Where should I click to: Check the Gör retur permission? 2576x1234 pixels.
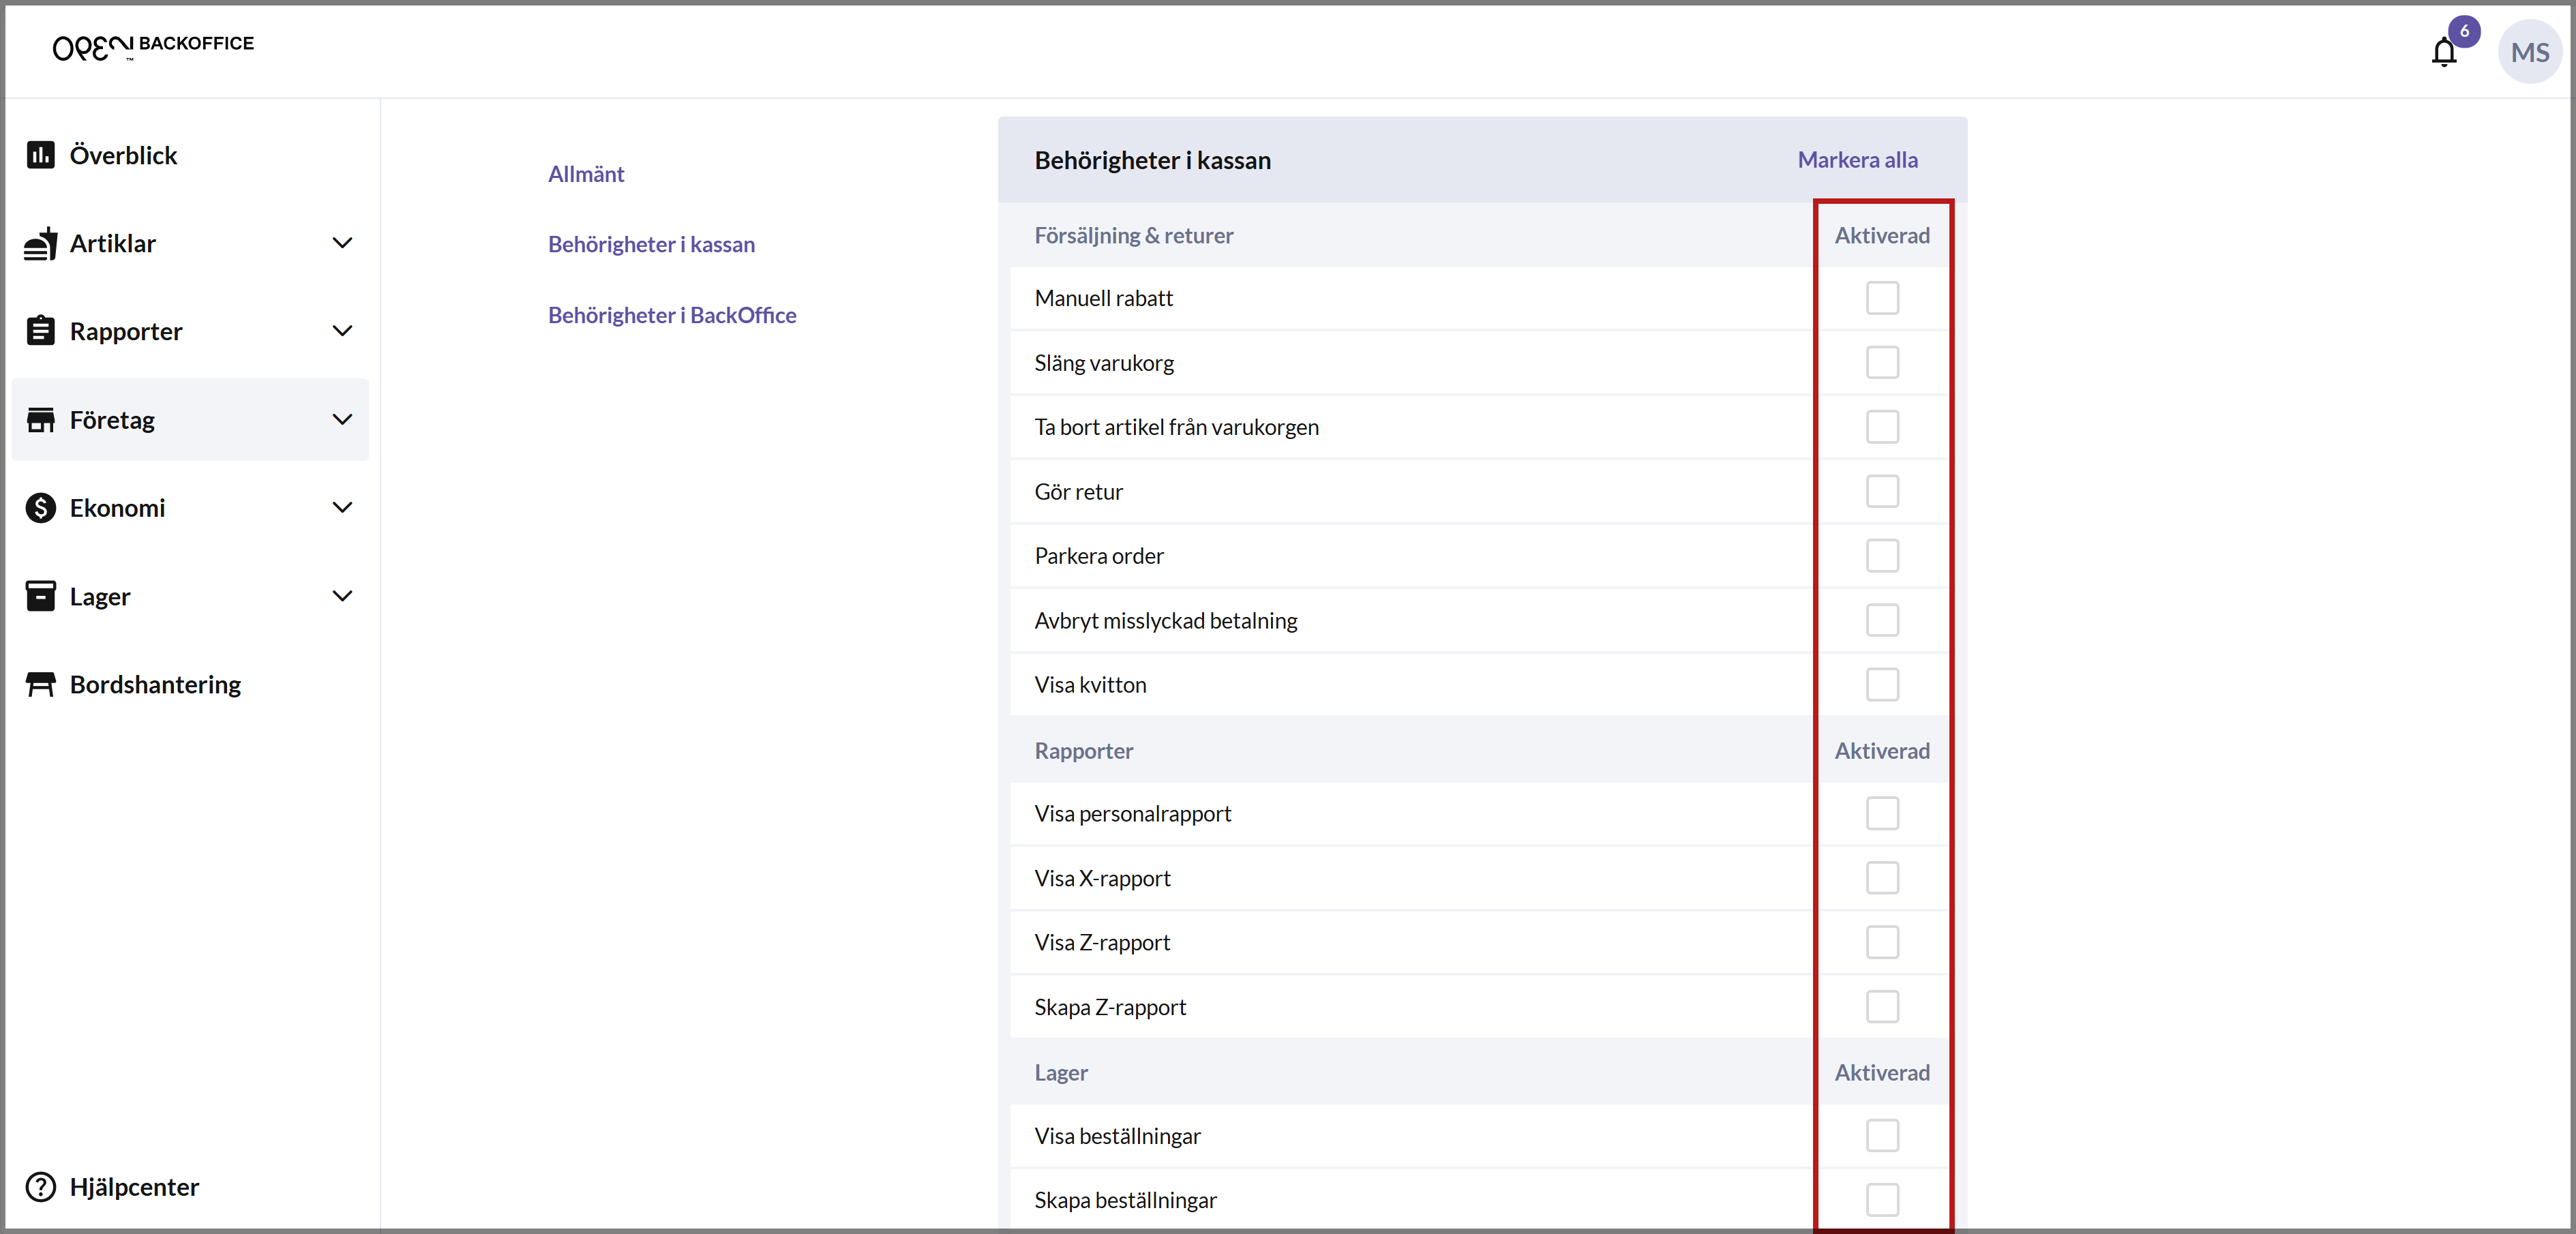coord(1882,492)
